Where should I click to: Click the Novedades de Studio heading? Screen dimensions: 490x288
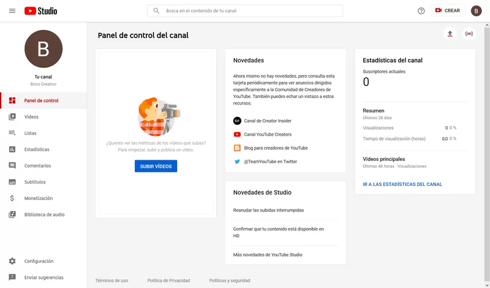pyautogui.click(x=262, y=193)
